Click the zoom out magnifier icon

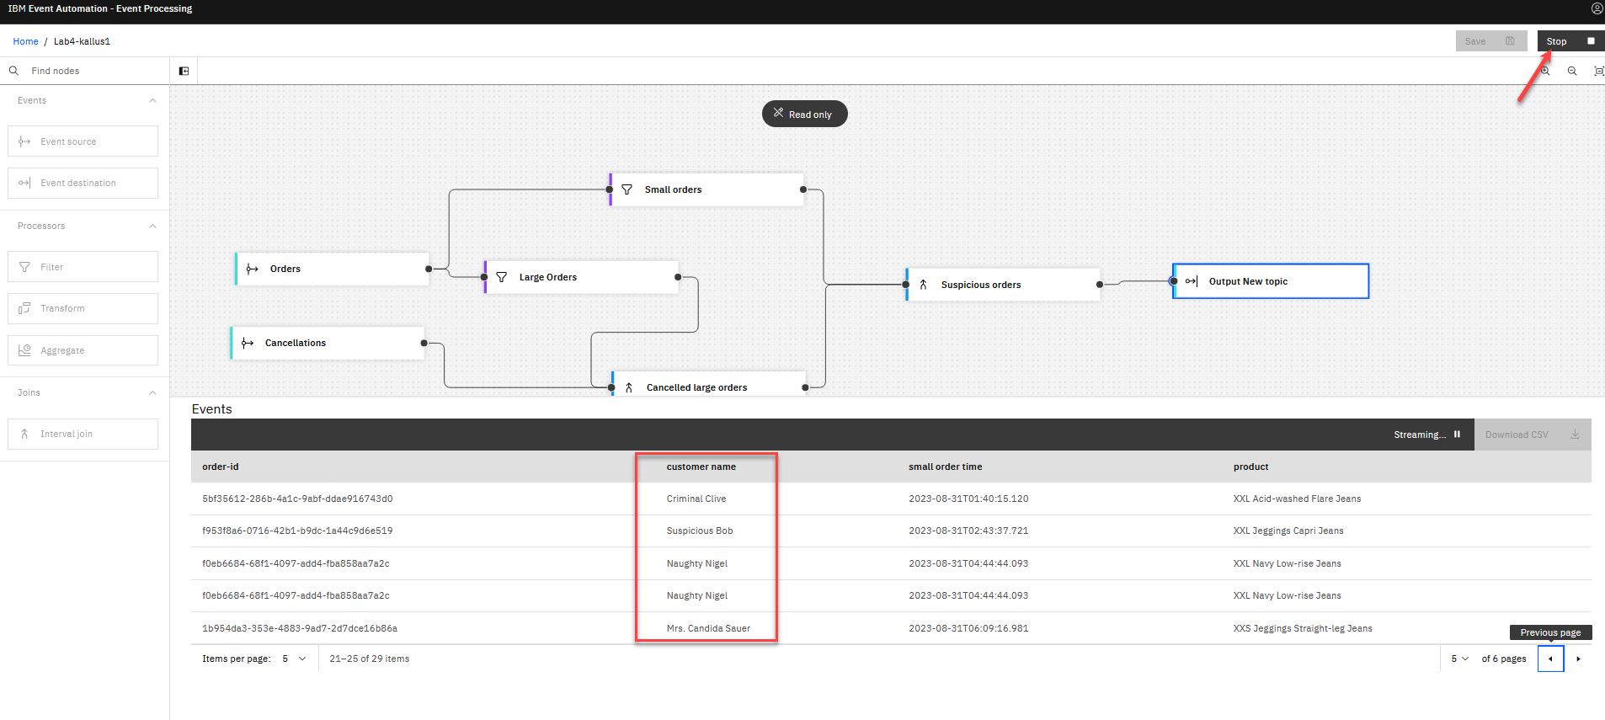pos(1572,72)
